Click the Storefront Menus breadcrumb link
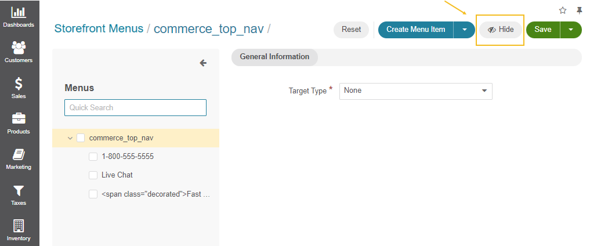590x246 pixels. 99,28
